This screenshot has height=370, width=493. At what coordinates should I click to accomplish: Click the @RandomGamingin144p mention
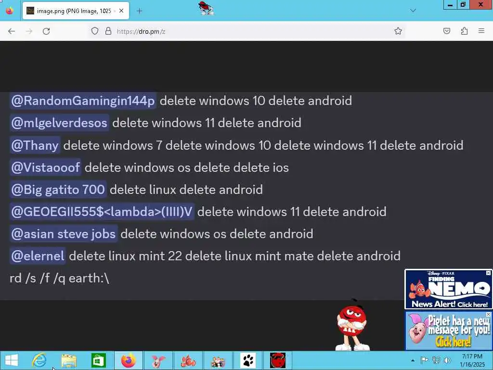tap(83, 101)
